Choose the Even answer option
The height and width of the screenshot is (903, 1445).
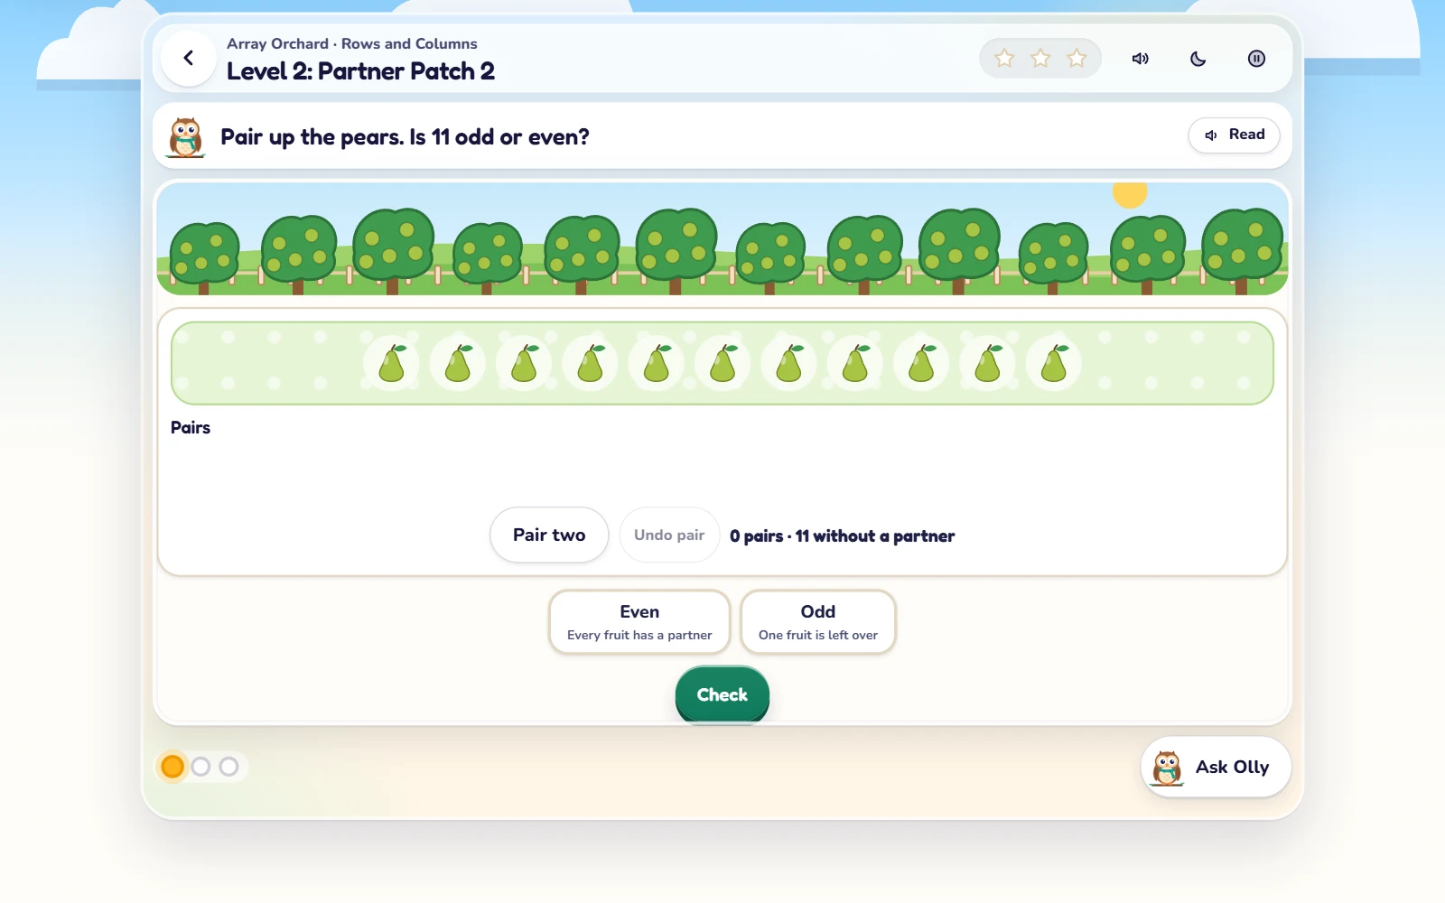tap(639, 622)
